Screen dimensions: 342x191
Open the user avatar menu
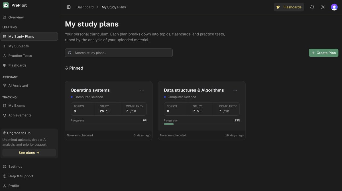(334, 7)
